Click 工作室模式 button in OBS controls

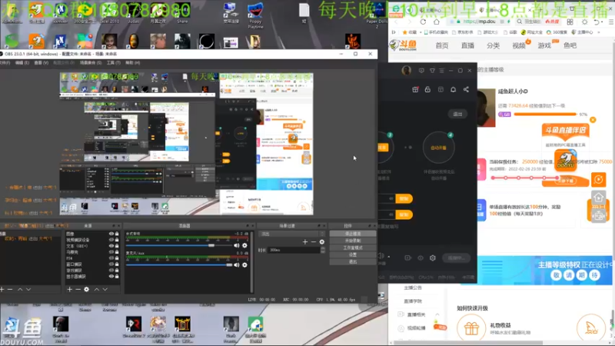point(353,248)
